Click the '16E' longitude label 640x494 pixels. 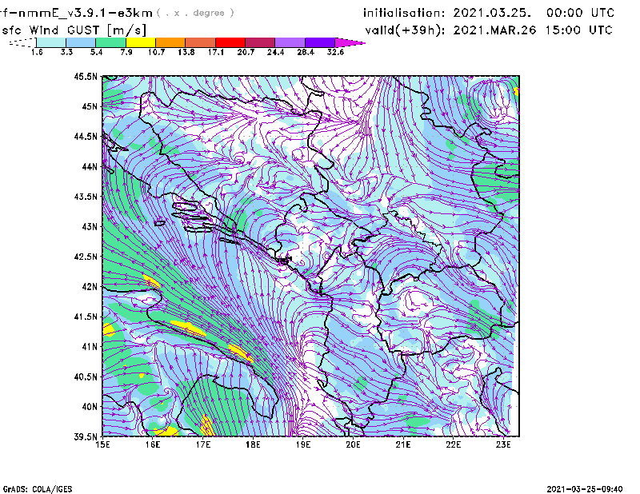pyautogui.click(x=153, y=444)
